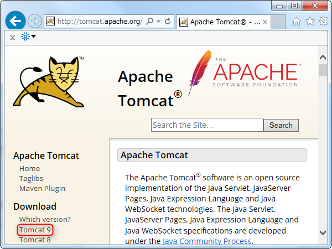This screenshot has width=332, height=249.
Task: Click the Download sidebar heading
Action: [35, 206]
